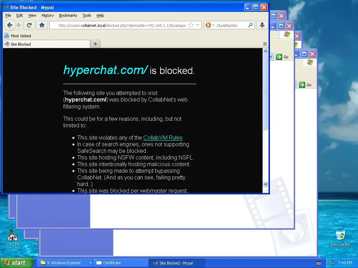Switch to the Certificate taskbar window
Image resolution: width=358 pixels, height=268 pixels.
(121, 263)
